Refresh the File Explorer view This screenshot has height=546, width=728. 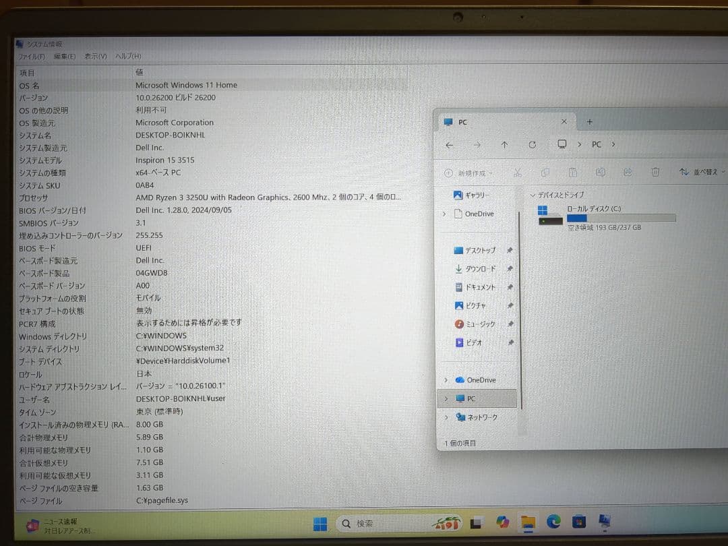coord(532,145)
